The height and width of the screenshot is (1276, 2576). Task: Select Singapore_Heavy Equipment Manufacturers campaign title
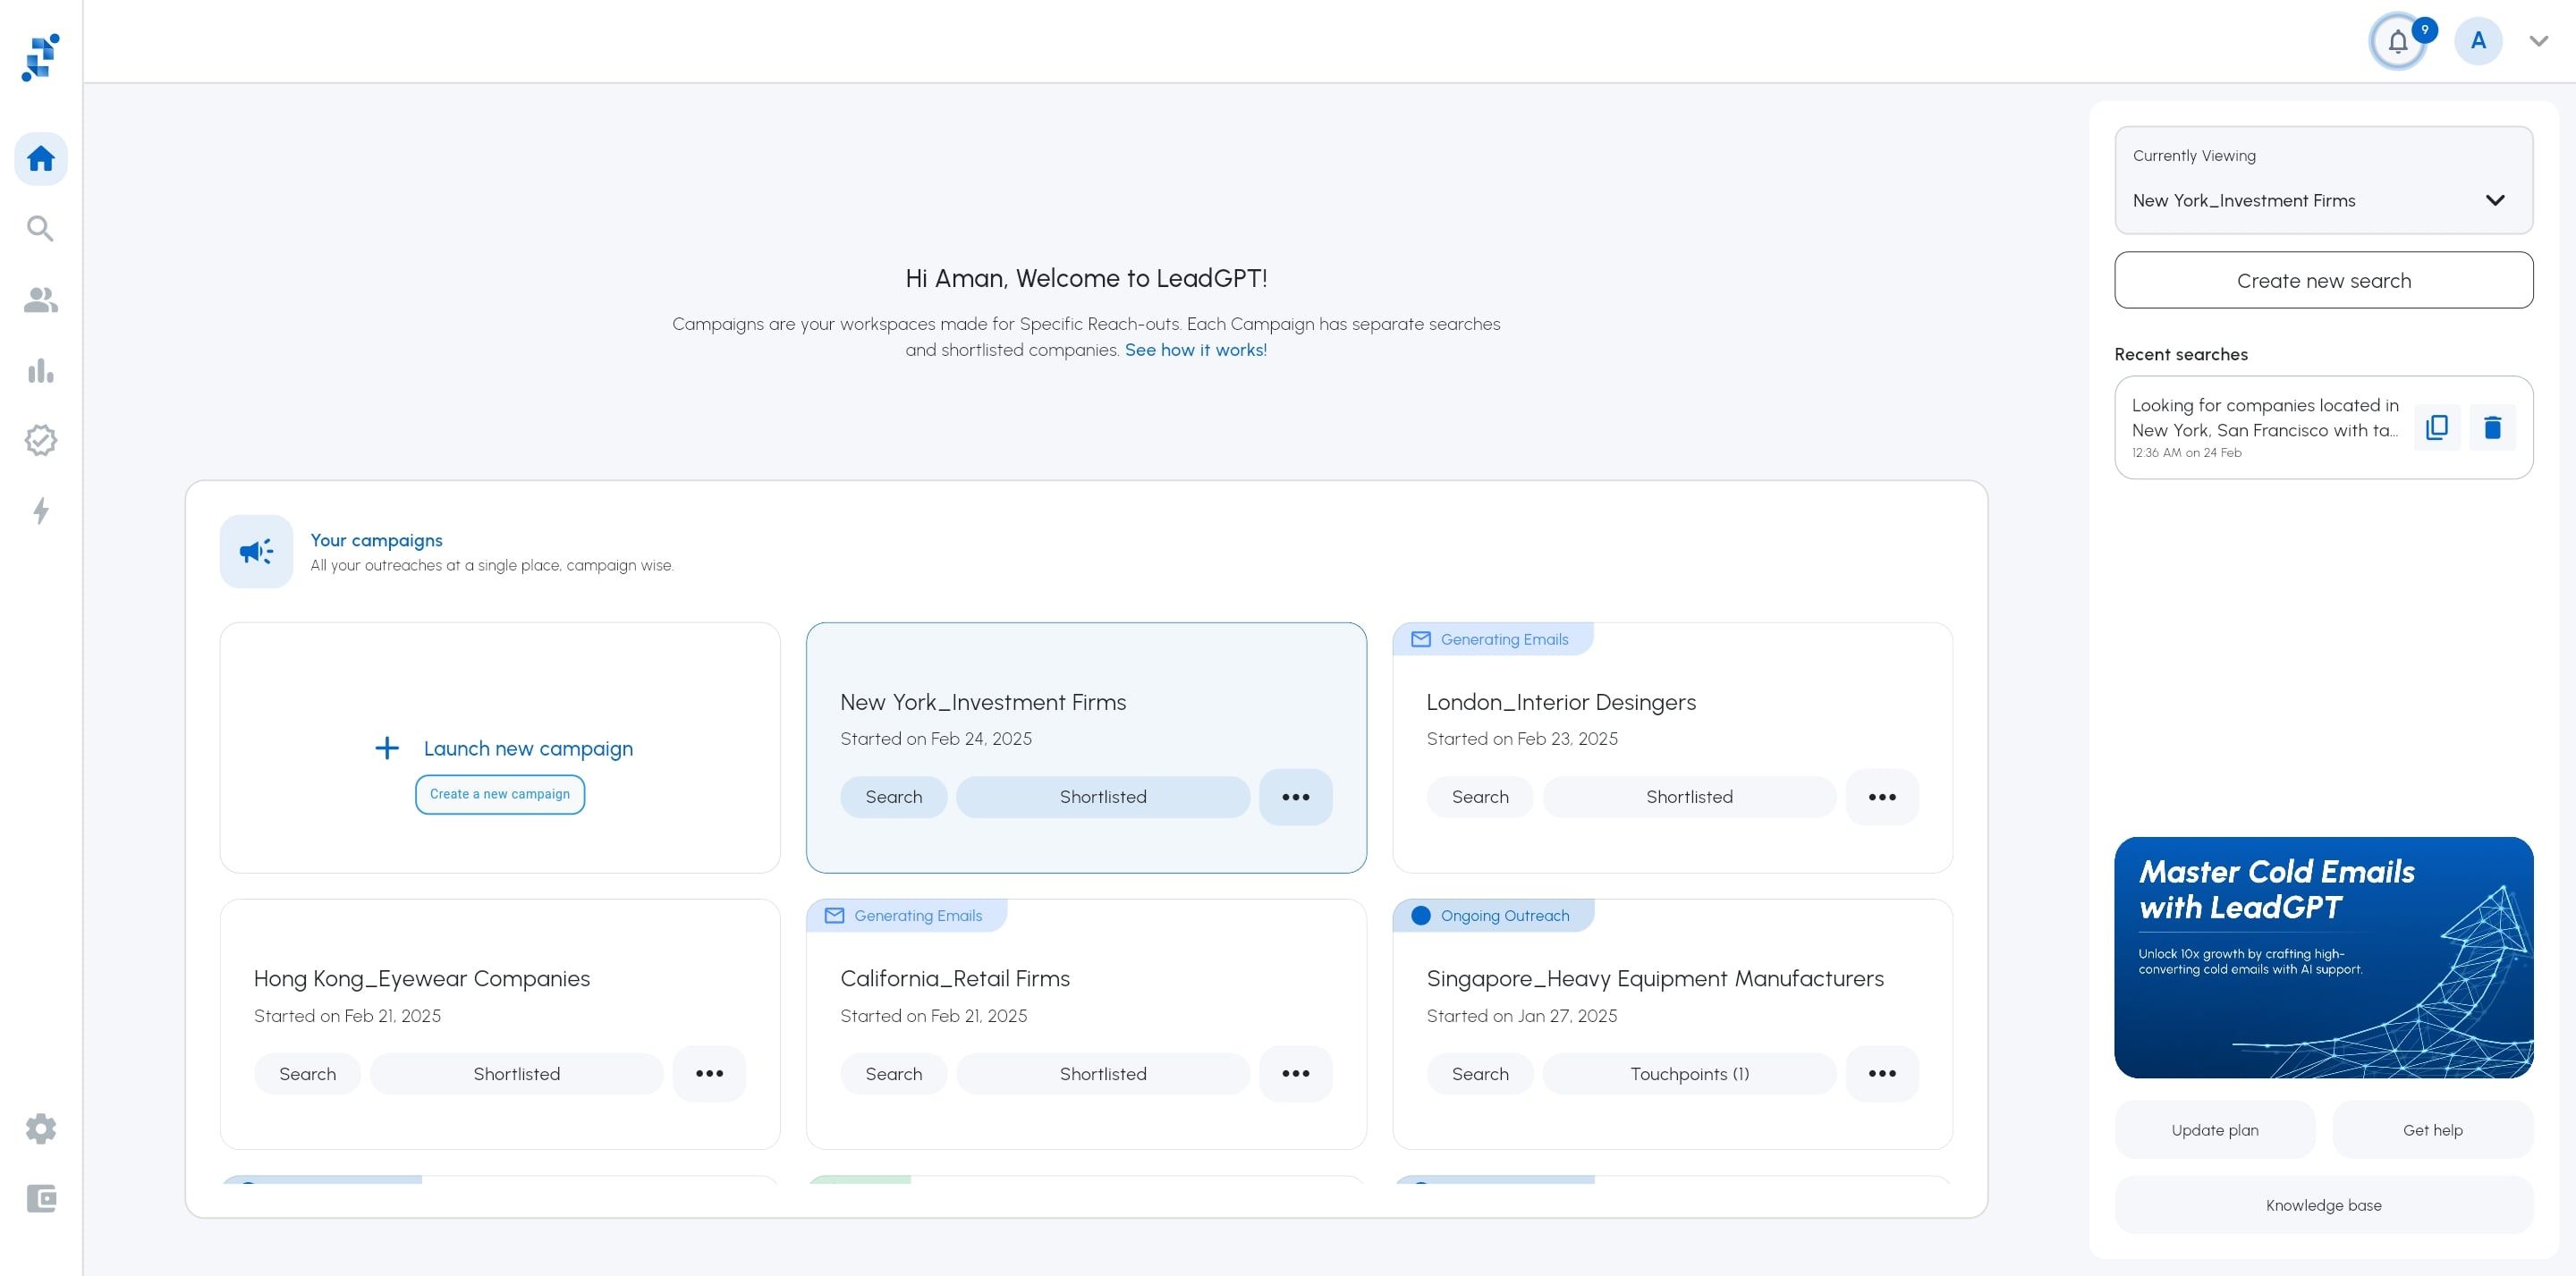(1655, 978)
